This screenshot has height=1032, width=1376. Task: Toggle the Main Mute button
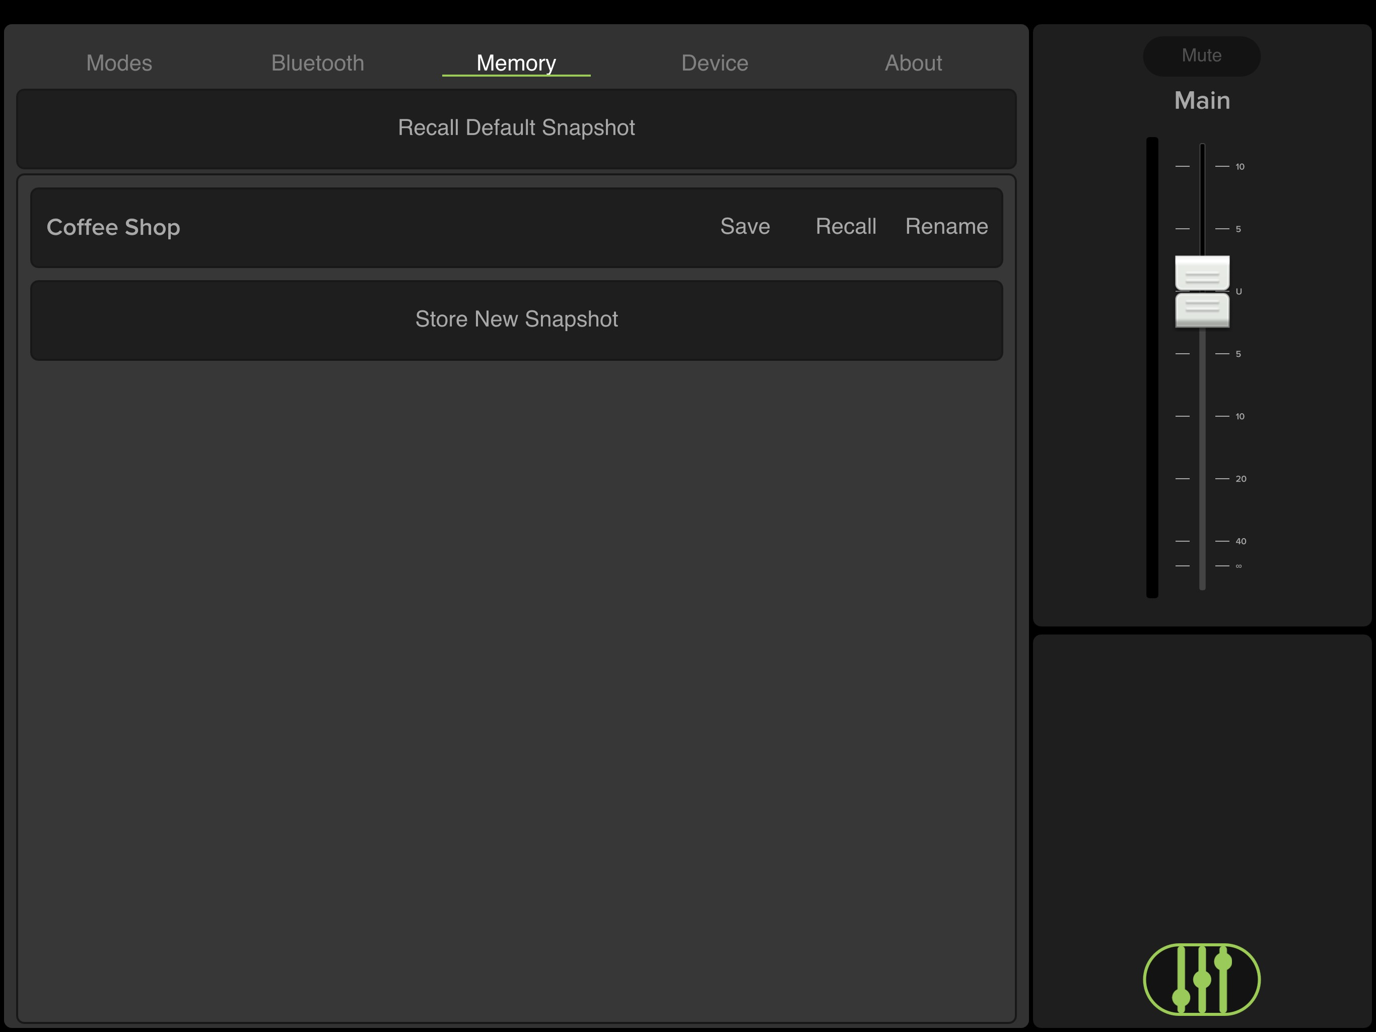coord(1201,56)
